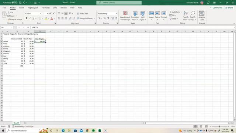236x133 pixels.
Task: Switch to the Page Layout tab
Action: [x=33, y=8]
